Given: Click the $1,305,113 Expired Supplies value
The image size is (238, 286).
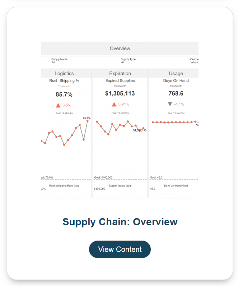Looking at the screenshot, I should (x=120, y=94).
